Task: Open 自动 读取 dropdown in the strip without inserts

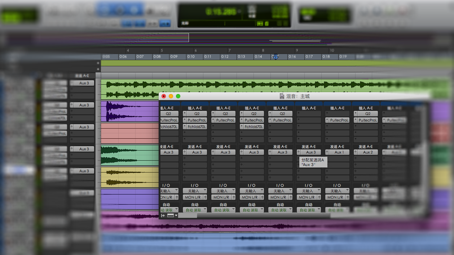Action: point(308,210)
